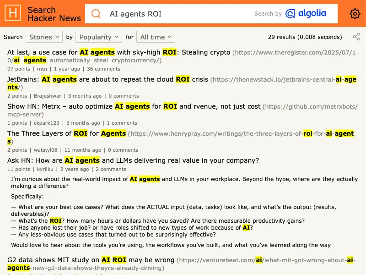The height and width of the screenshot is (275, 366).
Task: Open the Algolia logo link
Action: click(x=306, y=14)
